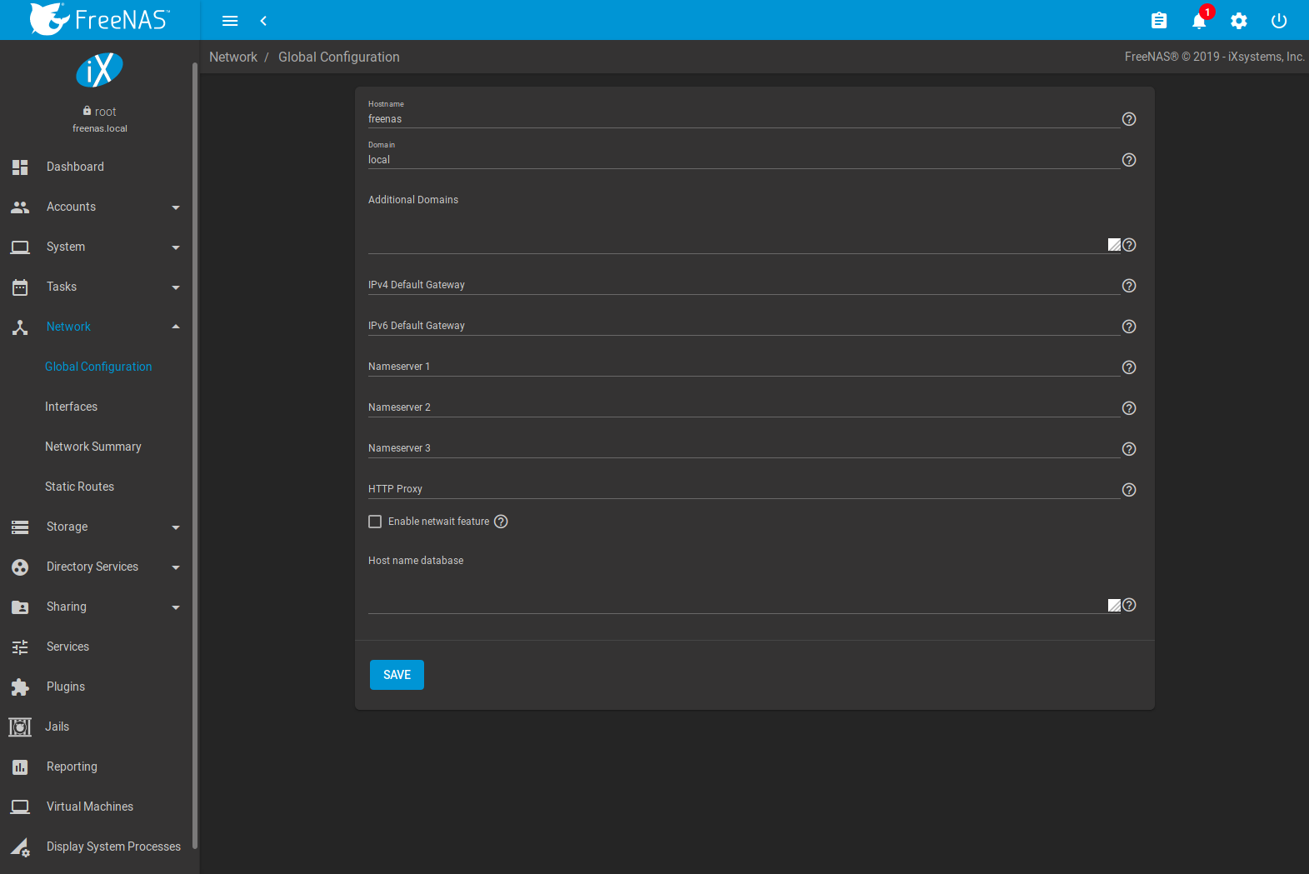The width and height of the screenshot is (1309, 874).
Task: Click the freenas.local hostname text
Action: coord(99,128)
